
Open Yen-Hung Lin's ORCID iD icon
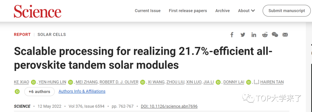pos(70,82)
